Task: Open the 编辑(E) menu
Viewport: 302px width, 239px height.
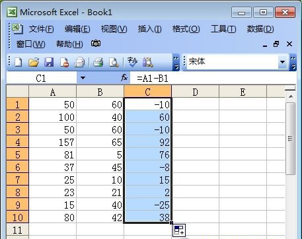Action: point(77,29)
